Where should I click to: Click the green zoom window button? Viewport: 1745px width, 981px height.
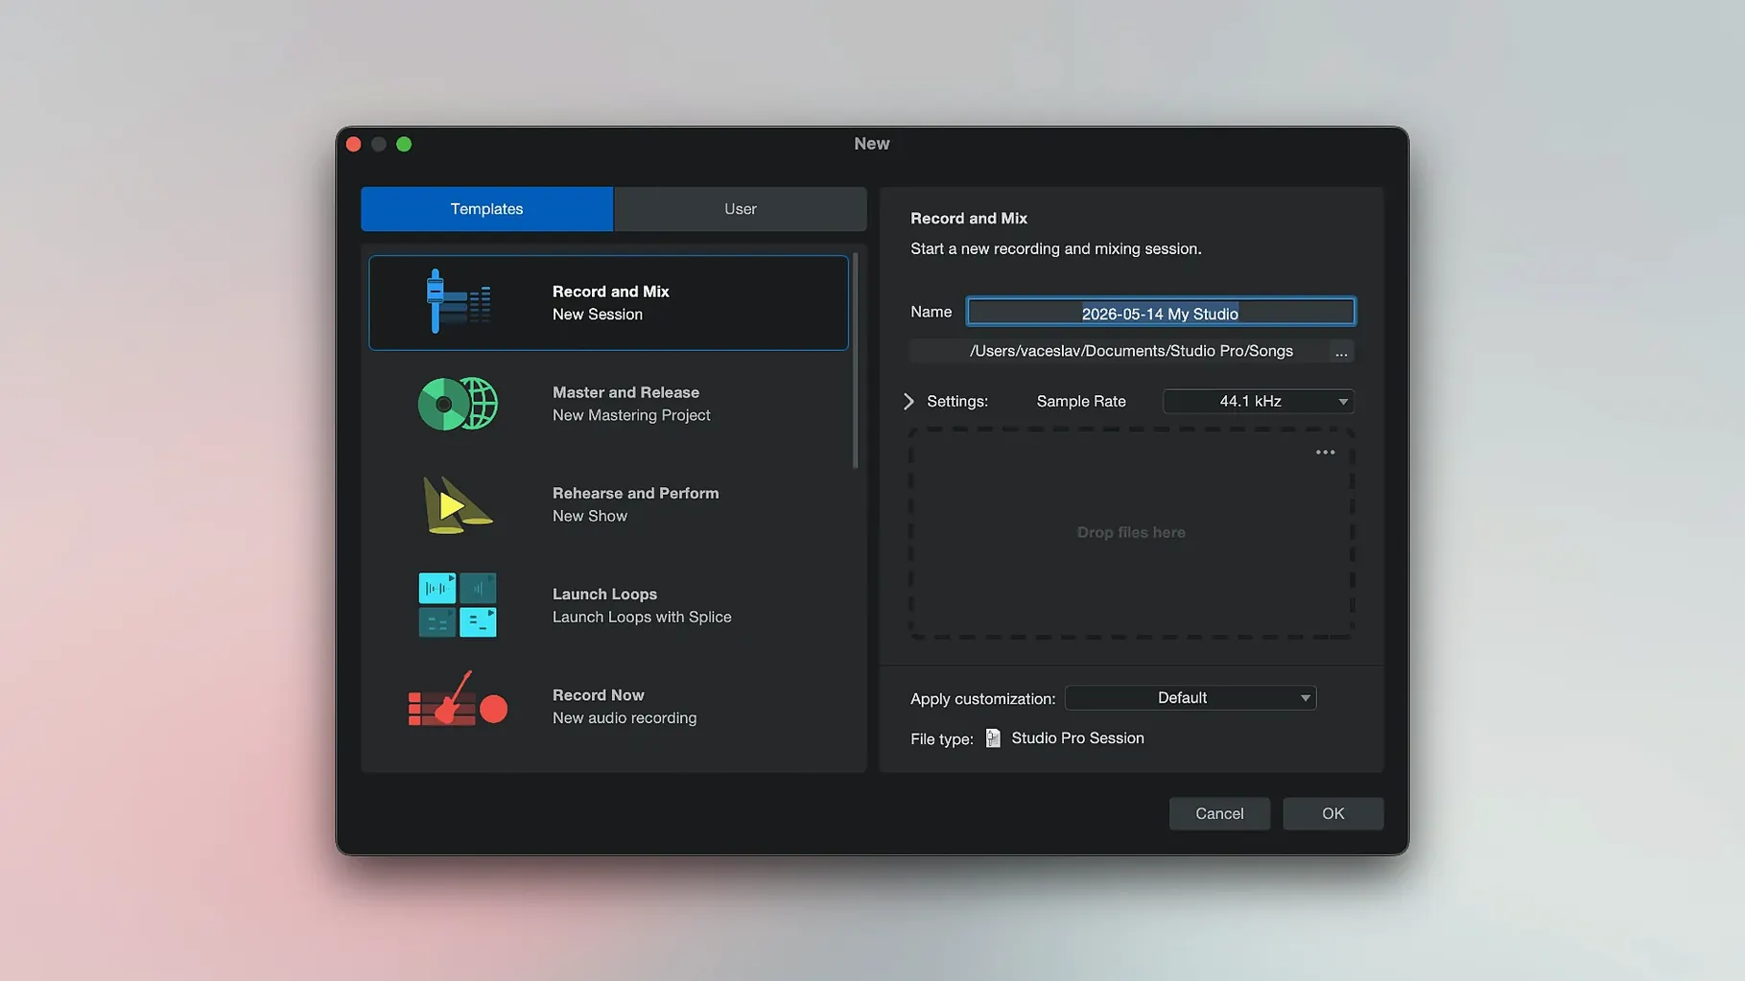404,144
